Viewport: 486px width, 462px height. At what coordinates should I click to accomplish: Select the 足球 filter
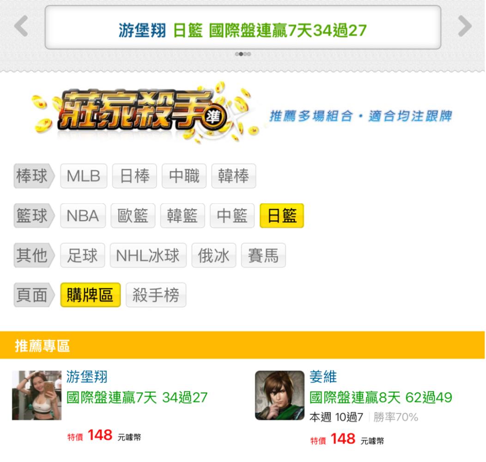click(82, 255)
